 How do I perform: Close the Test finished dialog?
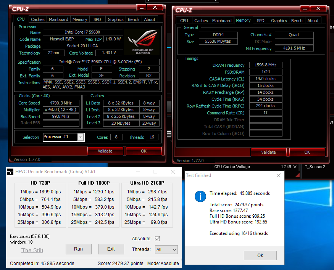[279, 175]
